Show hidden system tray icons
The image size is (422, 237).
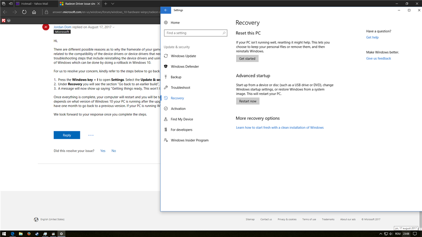[x=380, y=234]
